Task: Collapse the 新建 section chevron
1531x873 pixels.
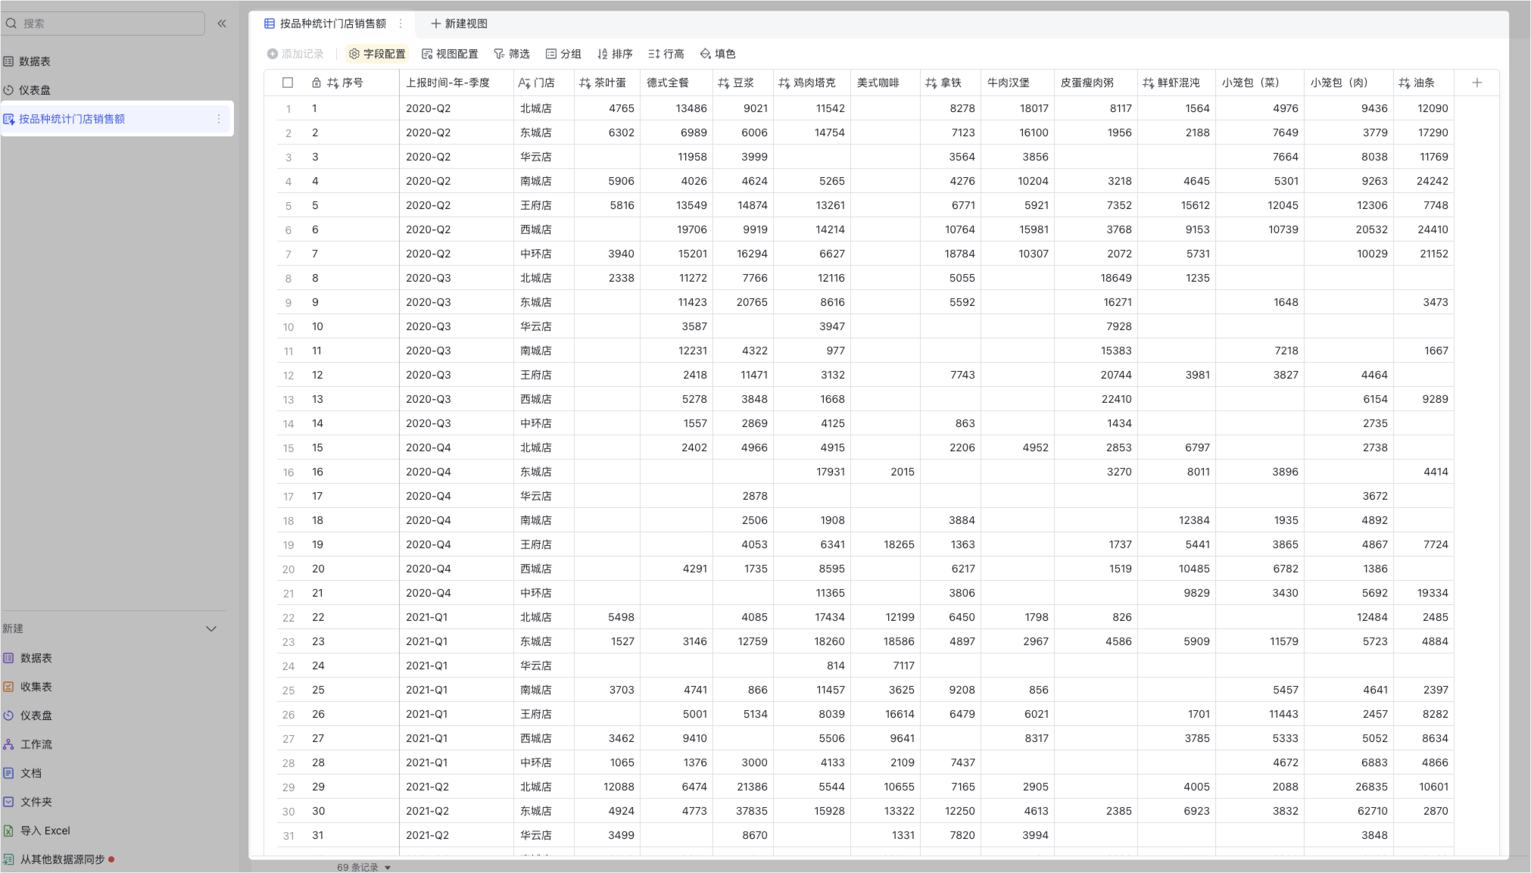Action: (211, 628)
